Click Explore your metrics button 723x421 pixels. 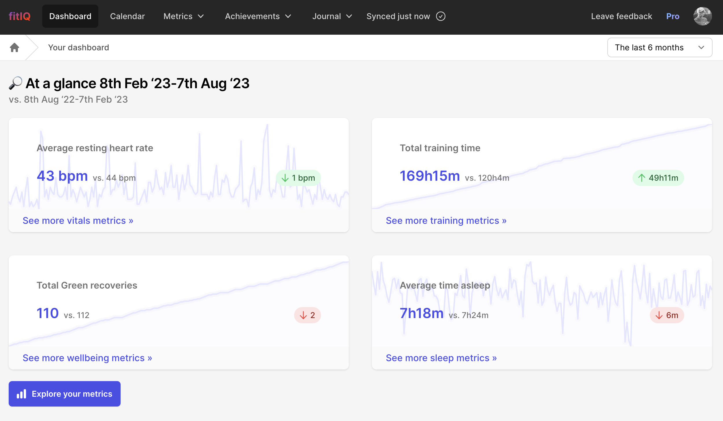point(64,394)
